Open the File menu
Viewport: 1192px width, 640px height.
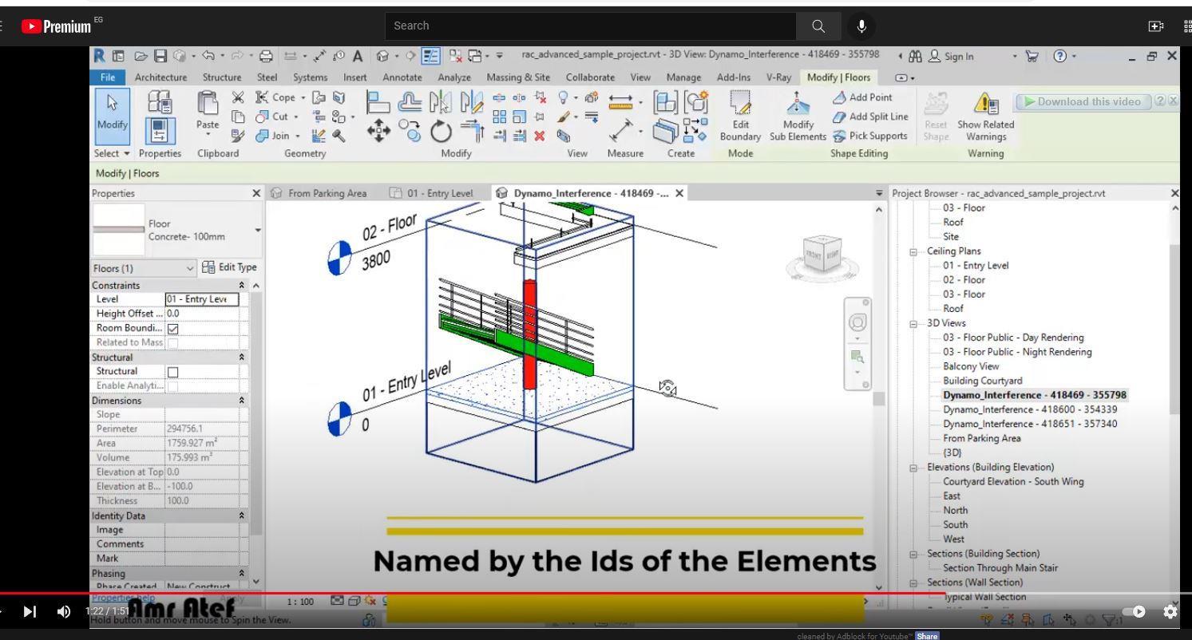click(107, 77)
